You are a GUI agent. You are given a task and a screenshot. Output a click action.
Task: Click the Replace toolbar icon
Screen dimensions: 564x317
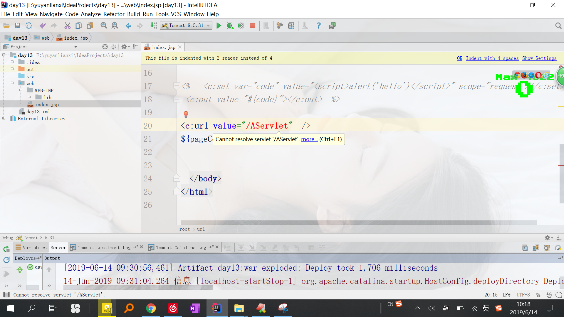coord(115,26)
